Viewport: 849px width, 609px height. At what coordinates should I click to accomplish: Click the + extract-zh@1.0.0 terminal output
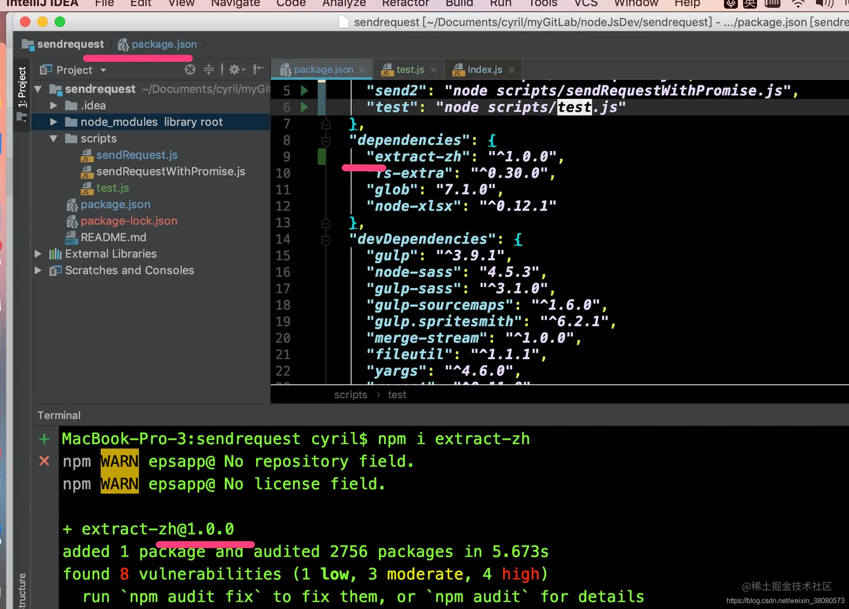coord(149,529)
